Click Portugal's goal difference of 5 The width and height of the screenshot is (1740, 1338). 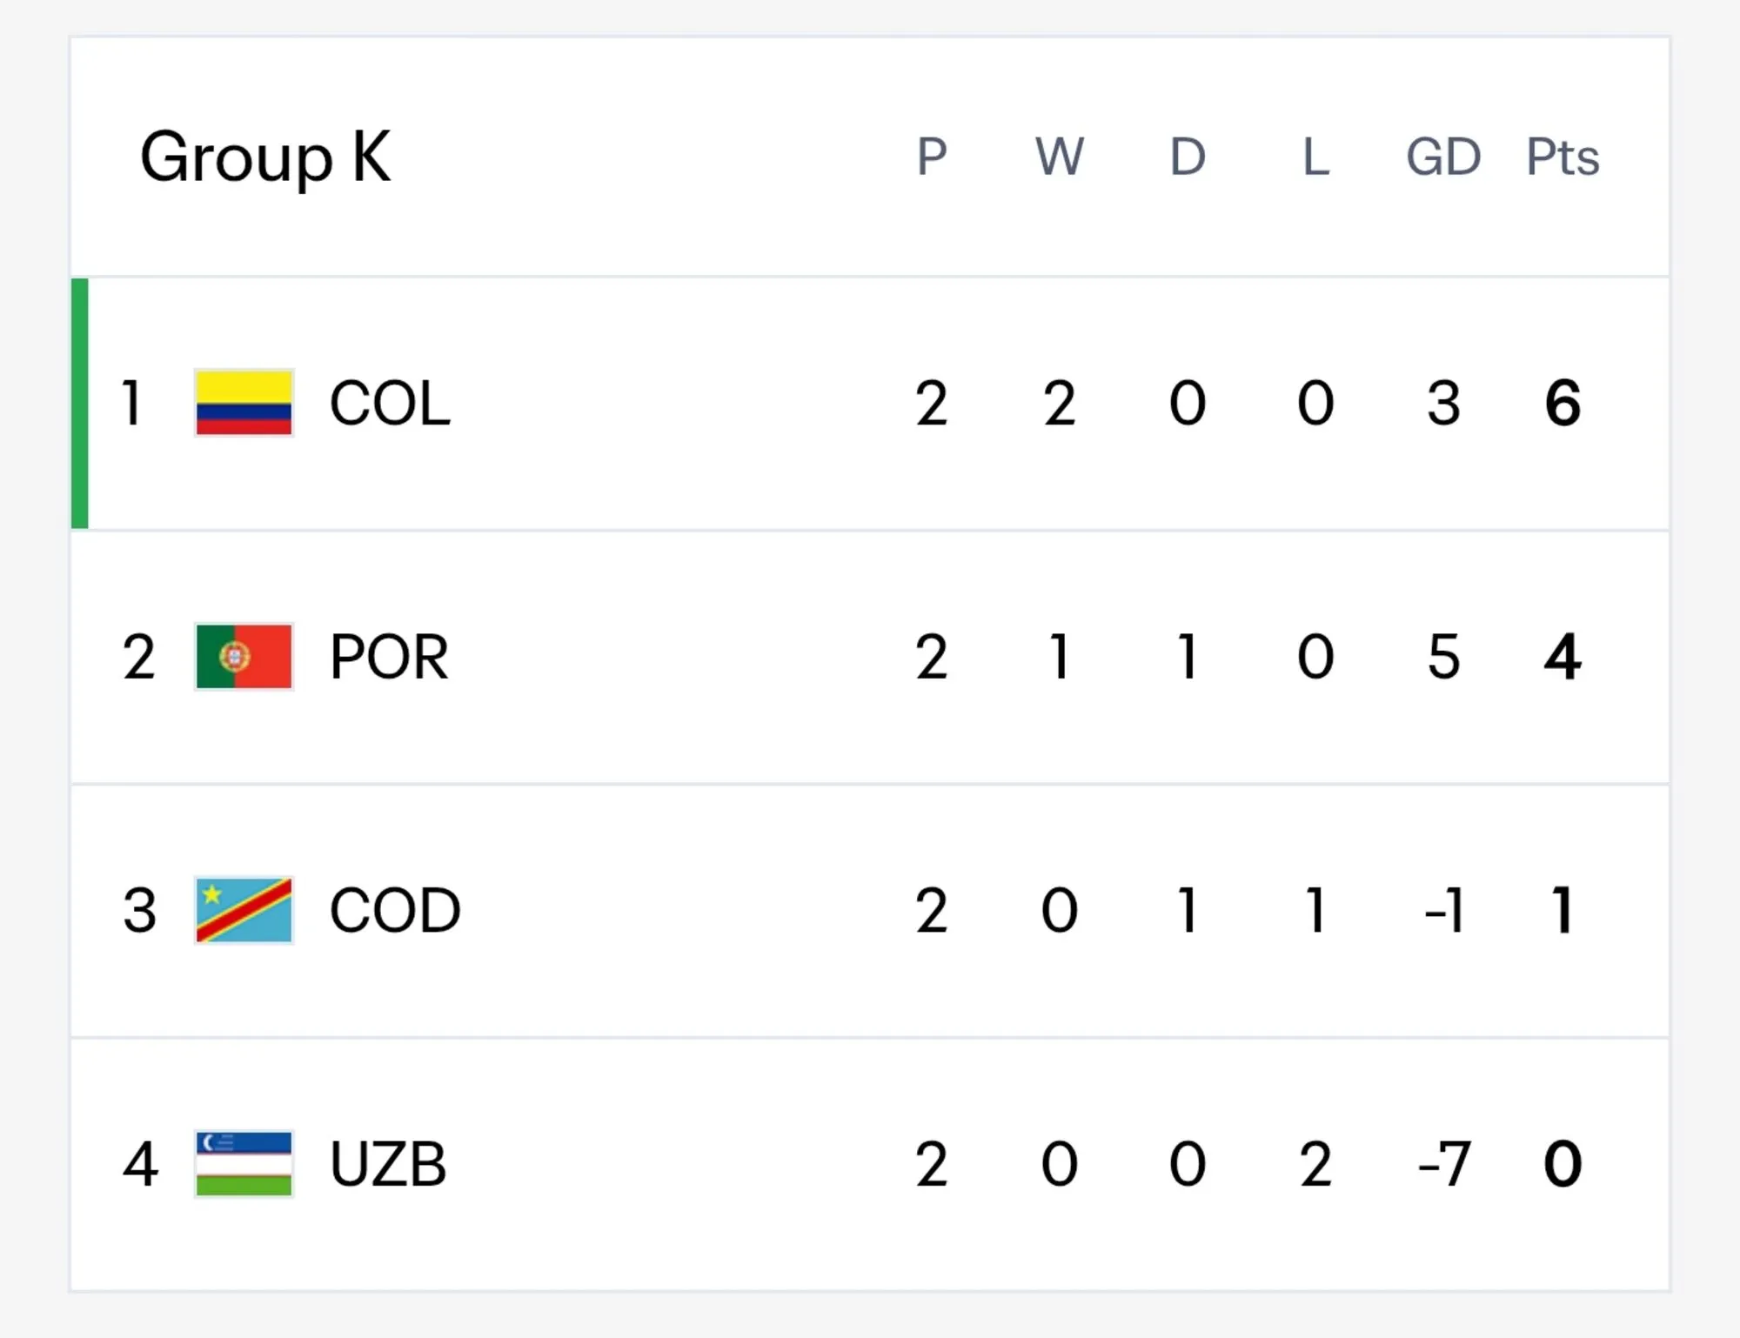click(1443, 657)
